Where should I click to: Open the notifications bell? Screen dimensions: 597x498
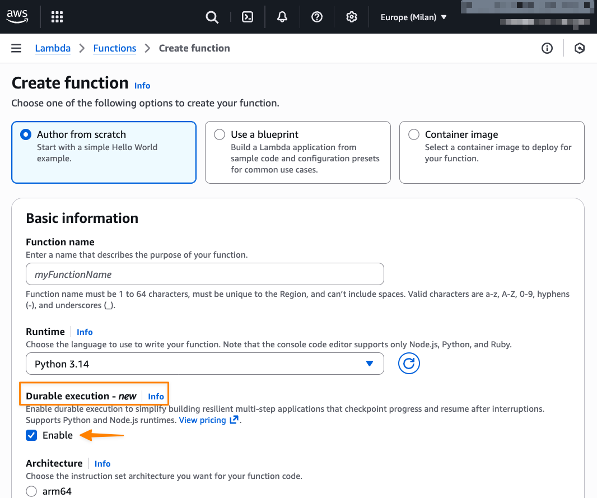coord(282,17)
